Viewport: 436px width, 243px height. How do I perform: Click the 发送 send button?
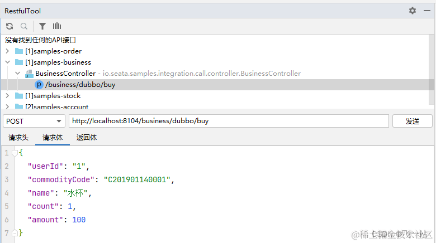413,122
